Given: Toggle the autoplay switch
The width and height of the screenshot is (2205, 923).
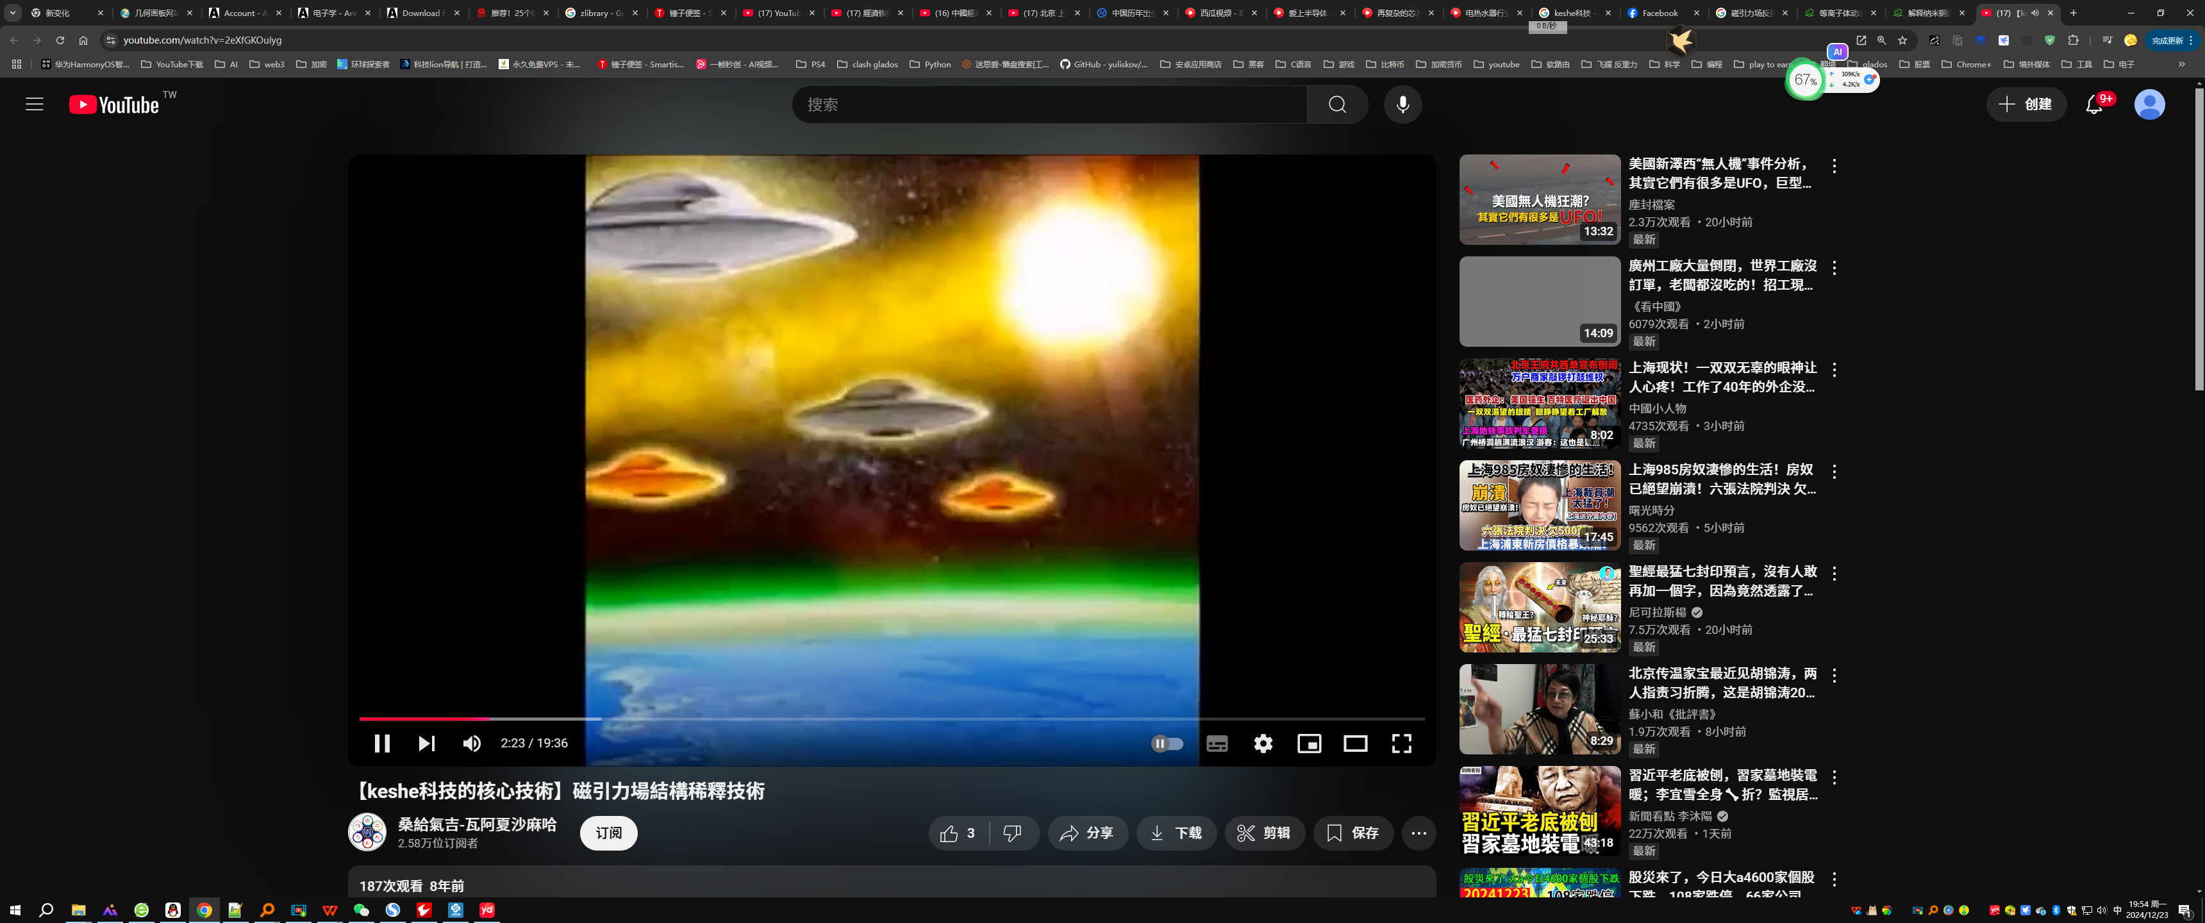Looking at the screenshot, I should point(1167,743).
